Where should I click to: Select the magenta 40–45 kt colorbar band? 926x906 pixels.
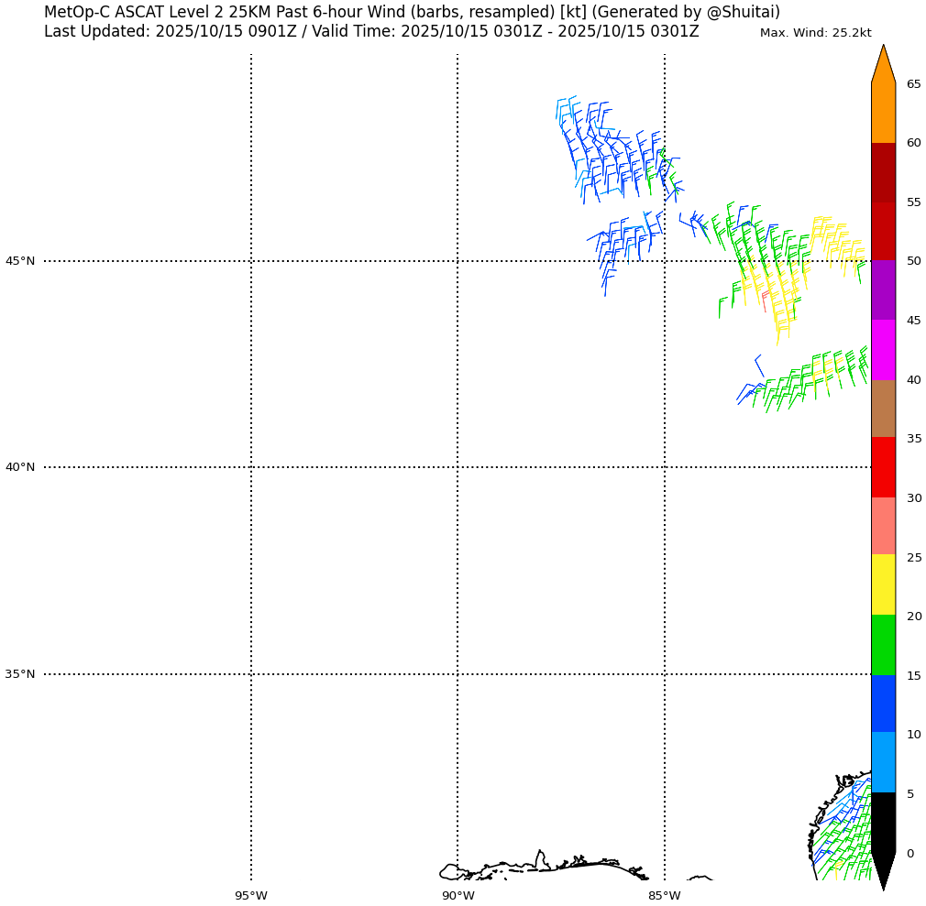[883, 350]
